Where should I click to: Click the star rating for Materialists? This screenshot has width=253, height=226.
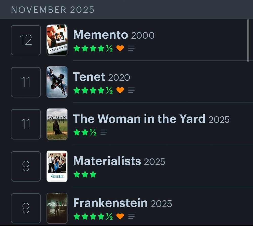click(85, 174)
